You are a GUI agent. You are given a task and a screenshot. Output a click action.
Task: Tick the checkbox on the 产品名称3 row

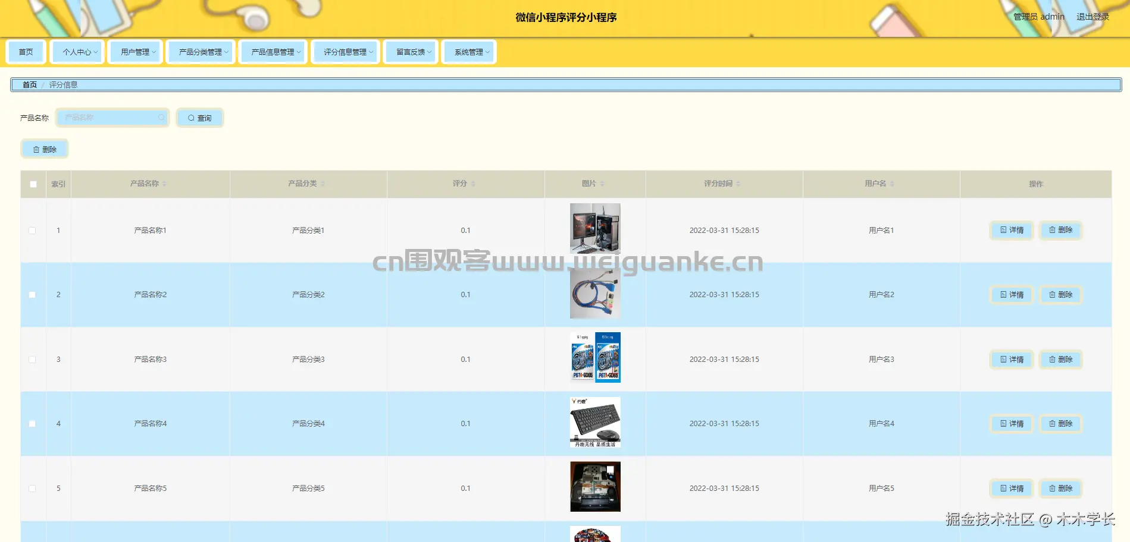[32, 360]
